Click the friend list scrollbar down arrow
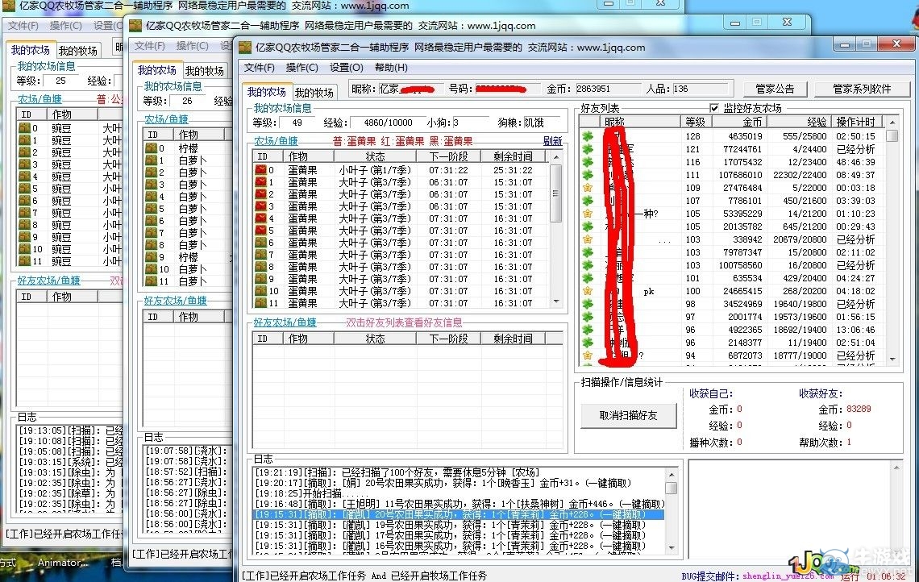The height and width of the screenshot is (582, 919). pyautogui.click(x=892, y=359)
